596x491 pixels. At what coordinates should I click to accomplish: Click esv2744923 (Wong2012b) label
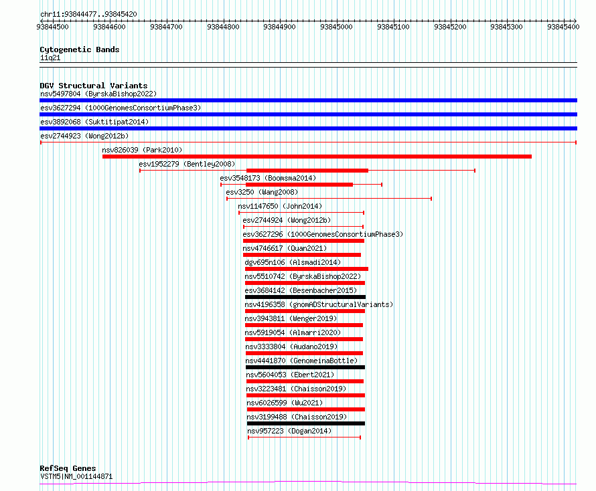point(84,136)
